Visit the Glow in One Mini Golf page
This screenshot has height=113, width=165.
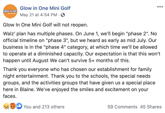tap(45, 8)
